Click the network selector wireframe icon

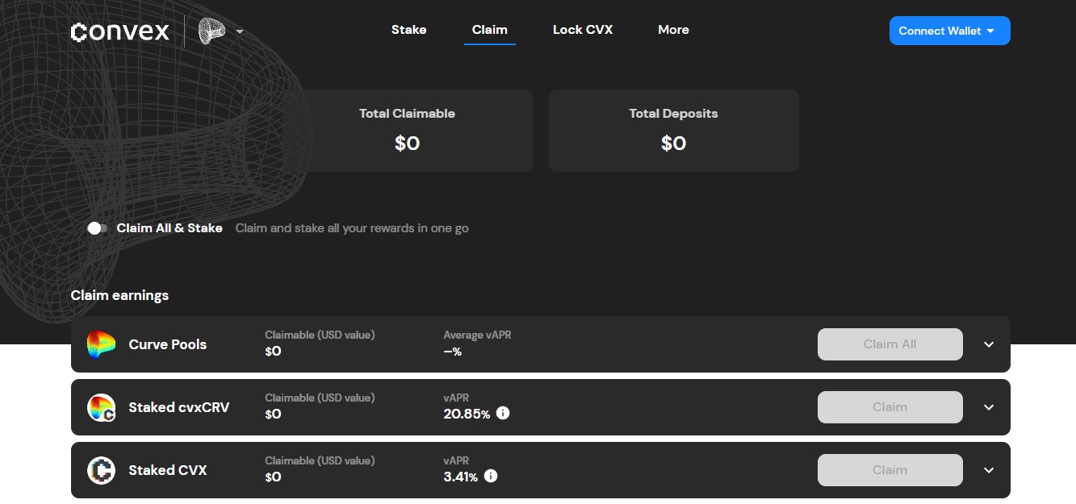[x=211, y=31]
